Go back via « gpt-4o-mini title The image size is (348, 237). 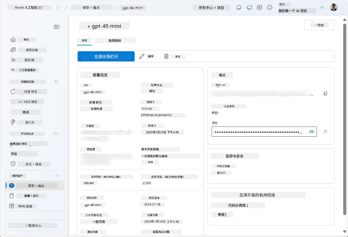pyautogui.click(x=104, y=26)
